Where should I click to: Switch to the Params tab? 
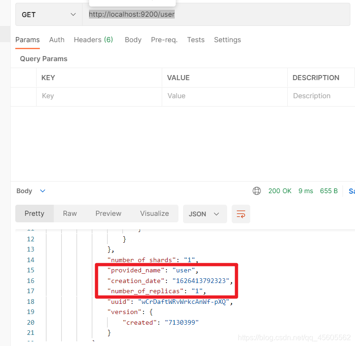pos(27,40)
